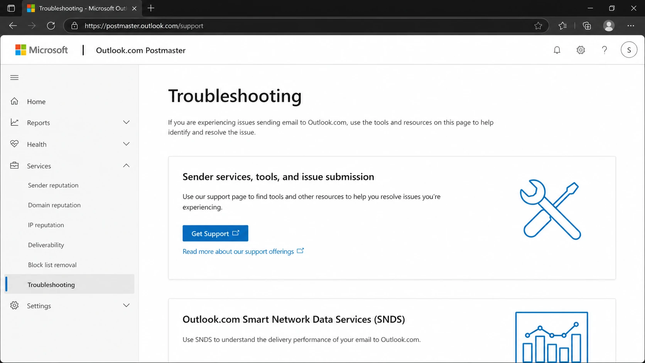The width and height of the screenshot is (645, 363).
Task: Click the Reports chart icon
Action: 14,122
